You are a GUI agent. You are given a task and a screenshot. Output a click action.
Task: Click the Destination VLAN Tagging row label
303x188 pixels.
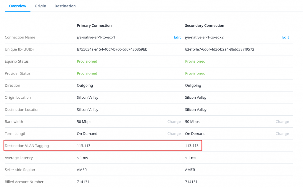tap(27, 146)
